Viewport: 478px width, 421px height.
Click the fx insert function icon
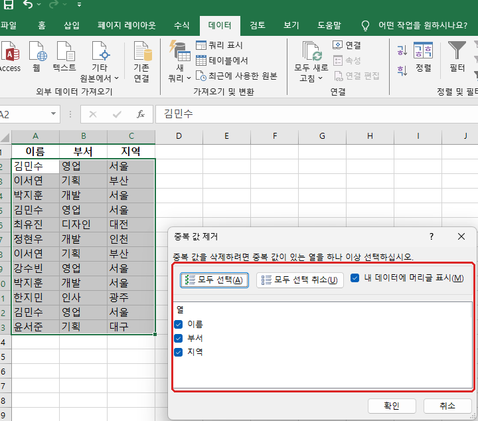[x=141, y=114]
